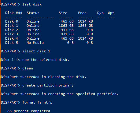Viewport: 140px width, 113px height.
Task: Click the Disk 3 row's Online status
Action: (x=33, y=34)
